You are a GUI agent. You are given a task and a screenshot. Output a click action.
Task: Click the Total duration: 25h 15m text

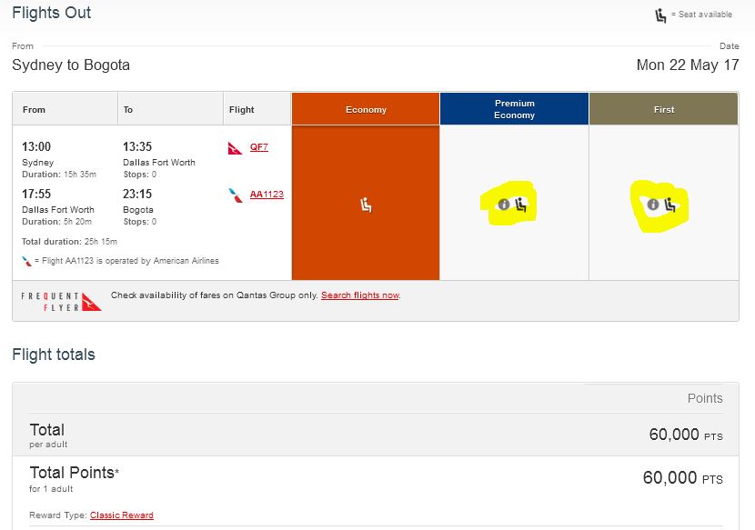69,241
